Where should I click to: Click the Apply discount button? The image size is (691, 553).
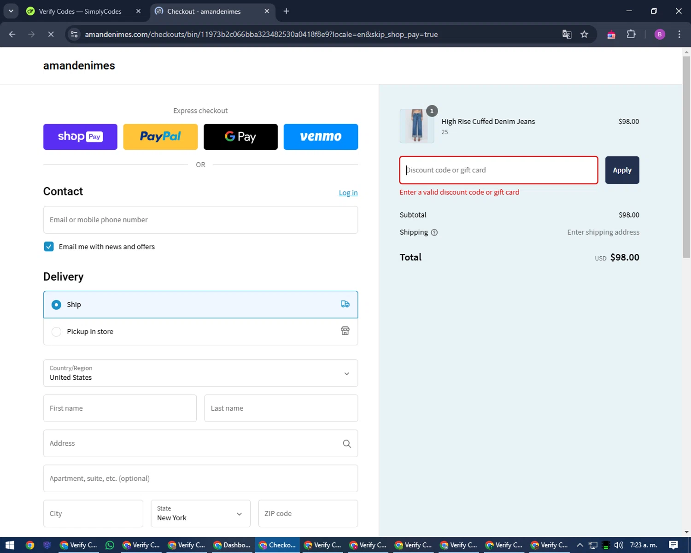tap(622, 170)
